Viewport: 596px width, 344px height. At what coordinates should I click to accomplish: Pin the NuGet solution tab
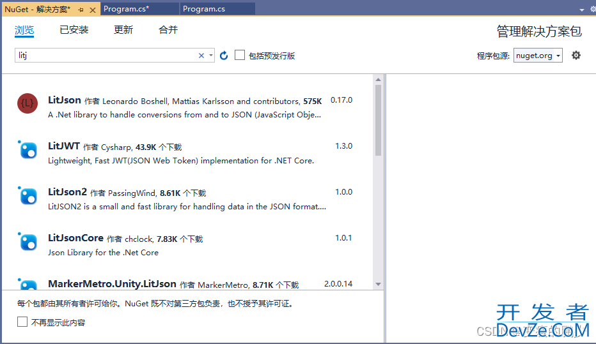click(81, 10)
